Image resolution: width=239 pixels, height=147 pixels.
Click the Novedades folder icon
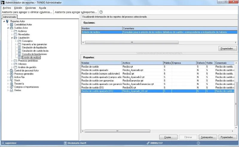16,35
